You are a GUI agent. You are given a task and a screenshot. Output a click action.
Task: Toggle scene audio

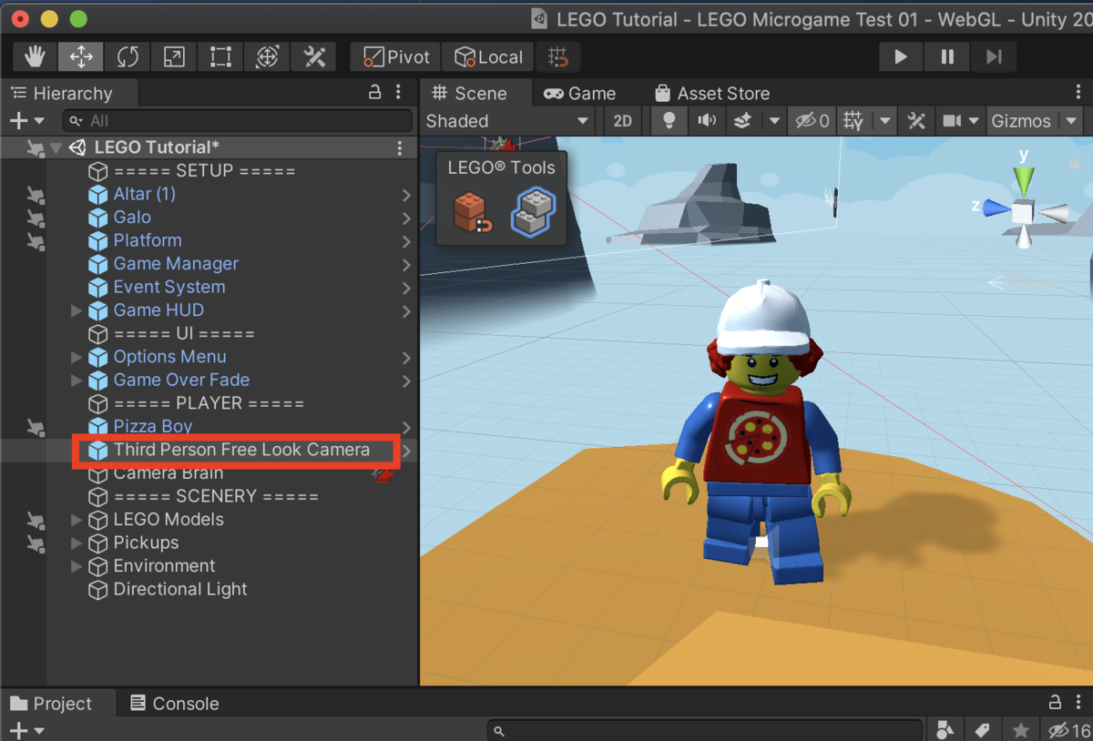[x=706, y=120]
